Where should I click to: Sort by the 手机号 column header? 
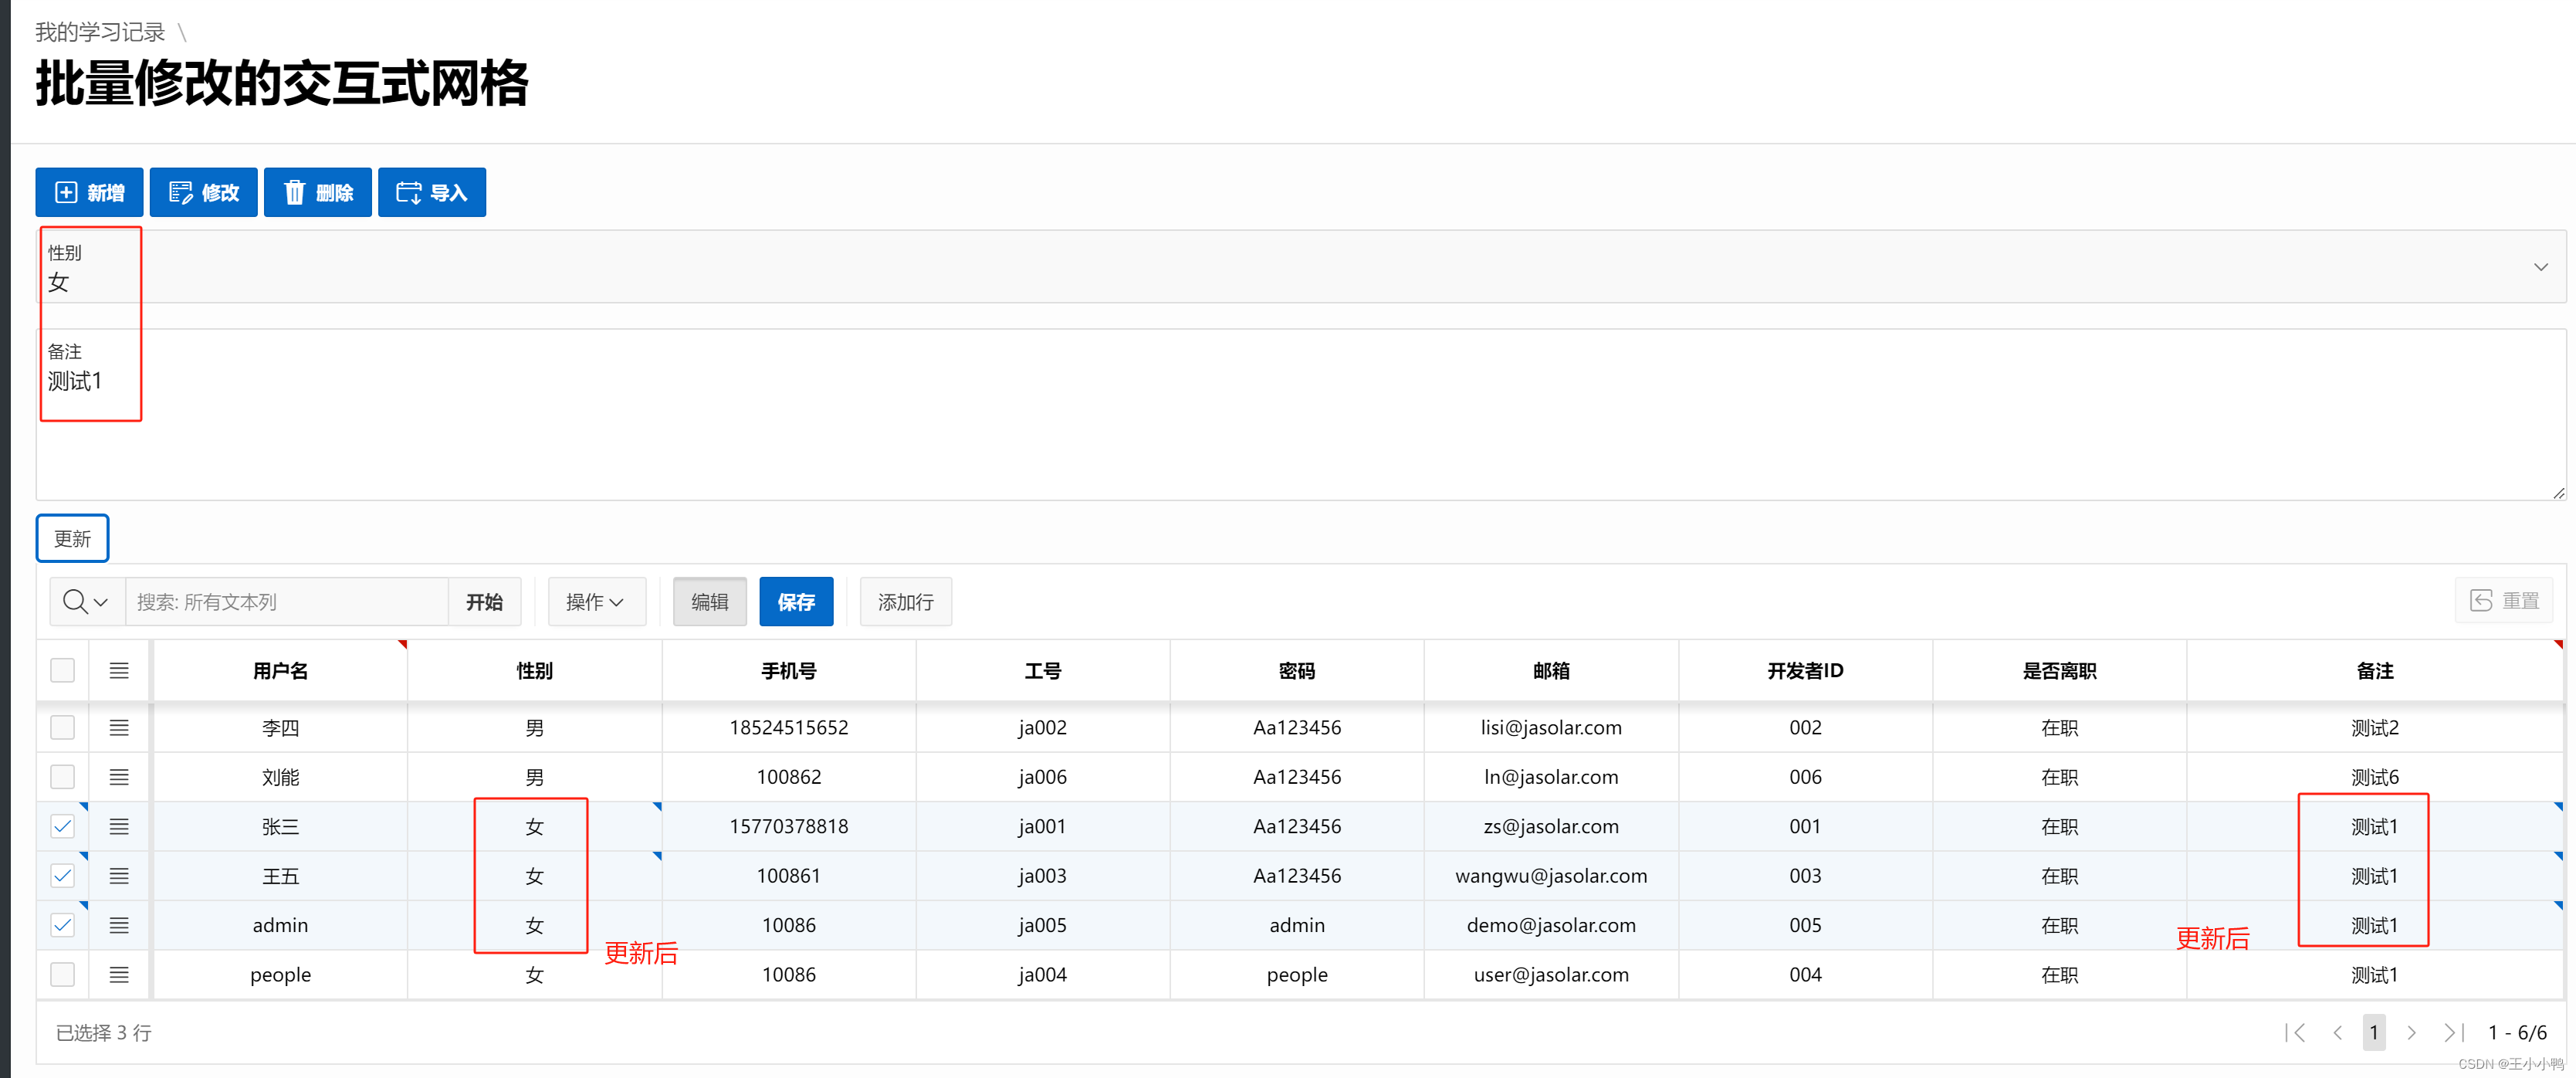[788, 671]
